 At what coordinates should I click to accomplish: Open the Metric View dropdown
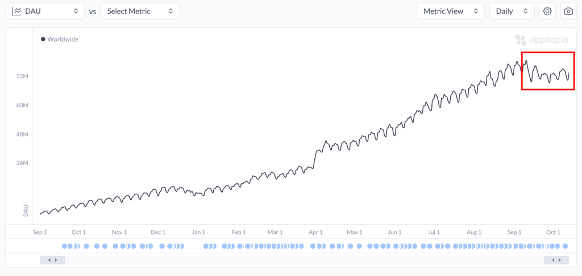point(450,11)
